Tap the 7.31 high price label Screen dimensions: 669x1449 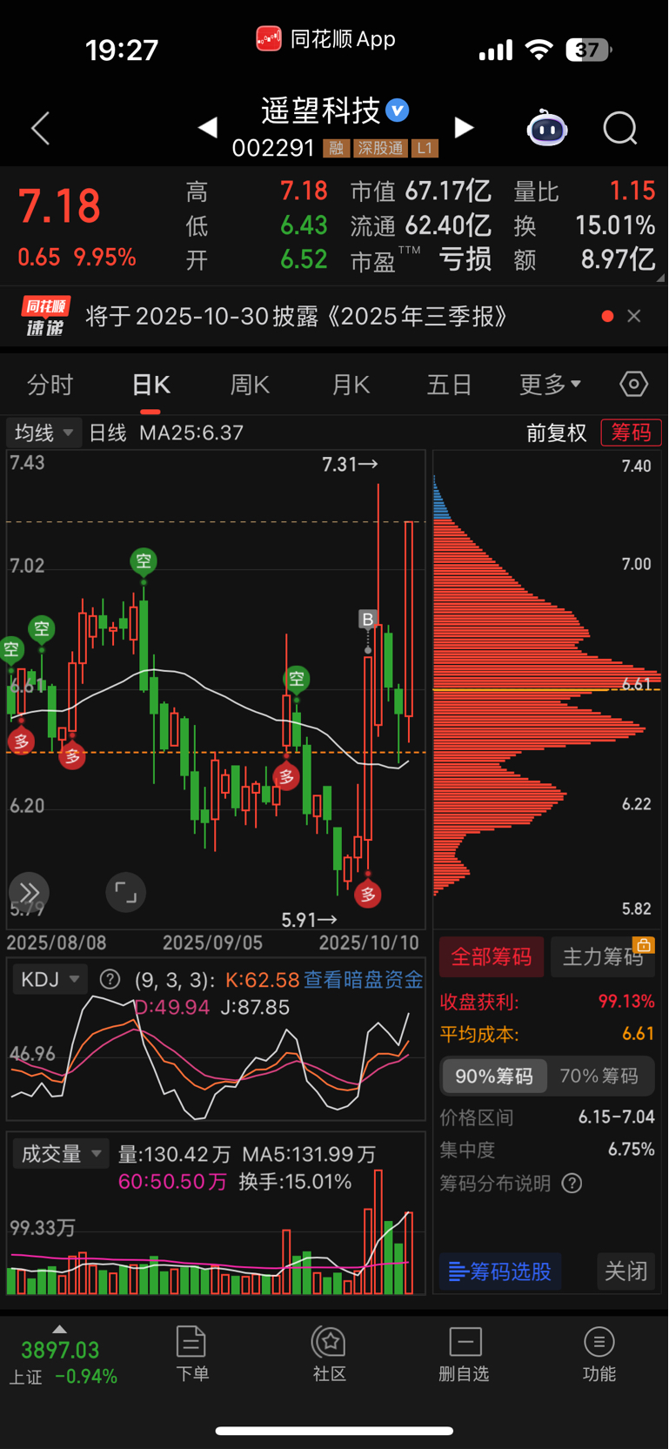(350, 465)
